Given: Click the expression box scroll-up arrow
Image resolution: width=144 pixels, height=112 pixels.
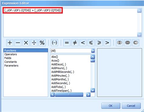Looking at the screenshot, I should point(139,11).
